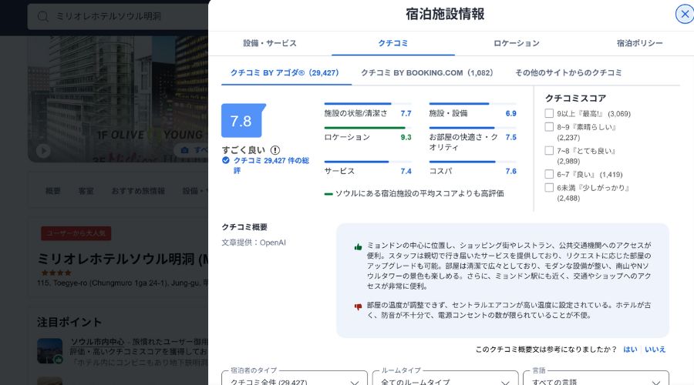
Task: Click ソウルにある宿泊施設の平均スコアよりも高評価 legend
Action: coord(414,193)
